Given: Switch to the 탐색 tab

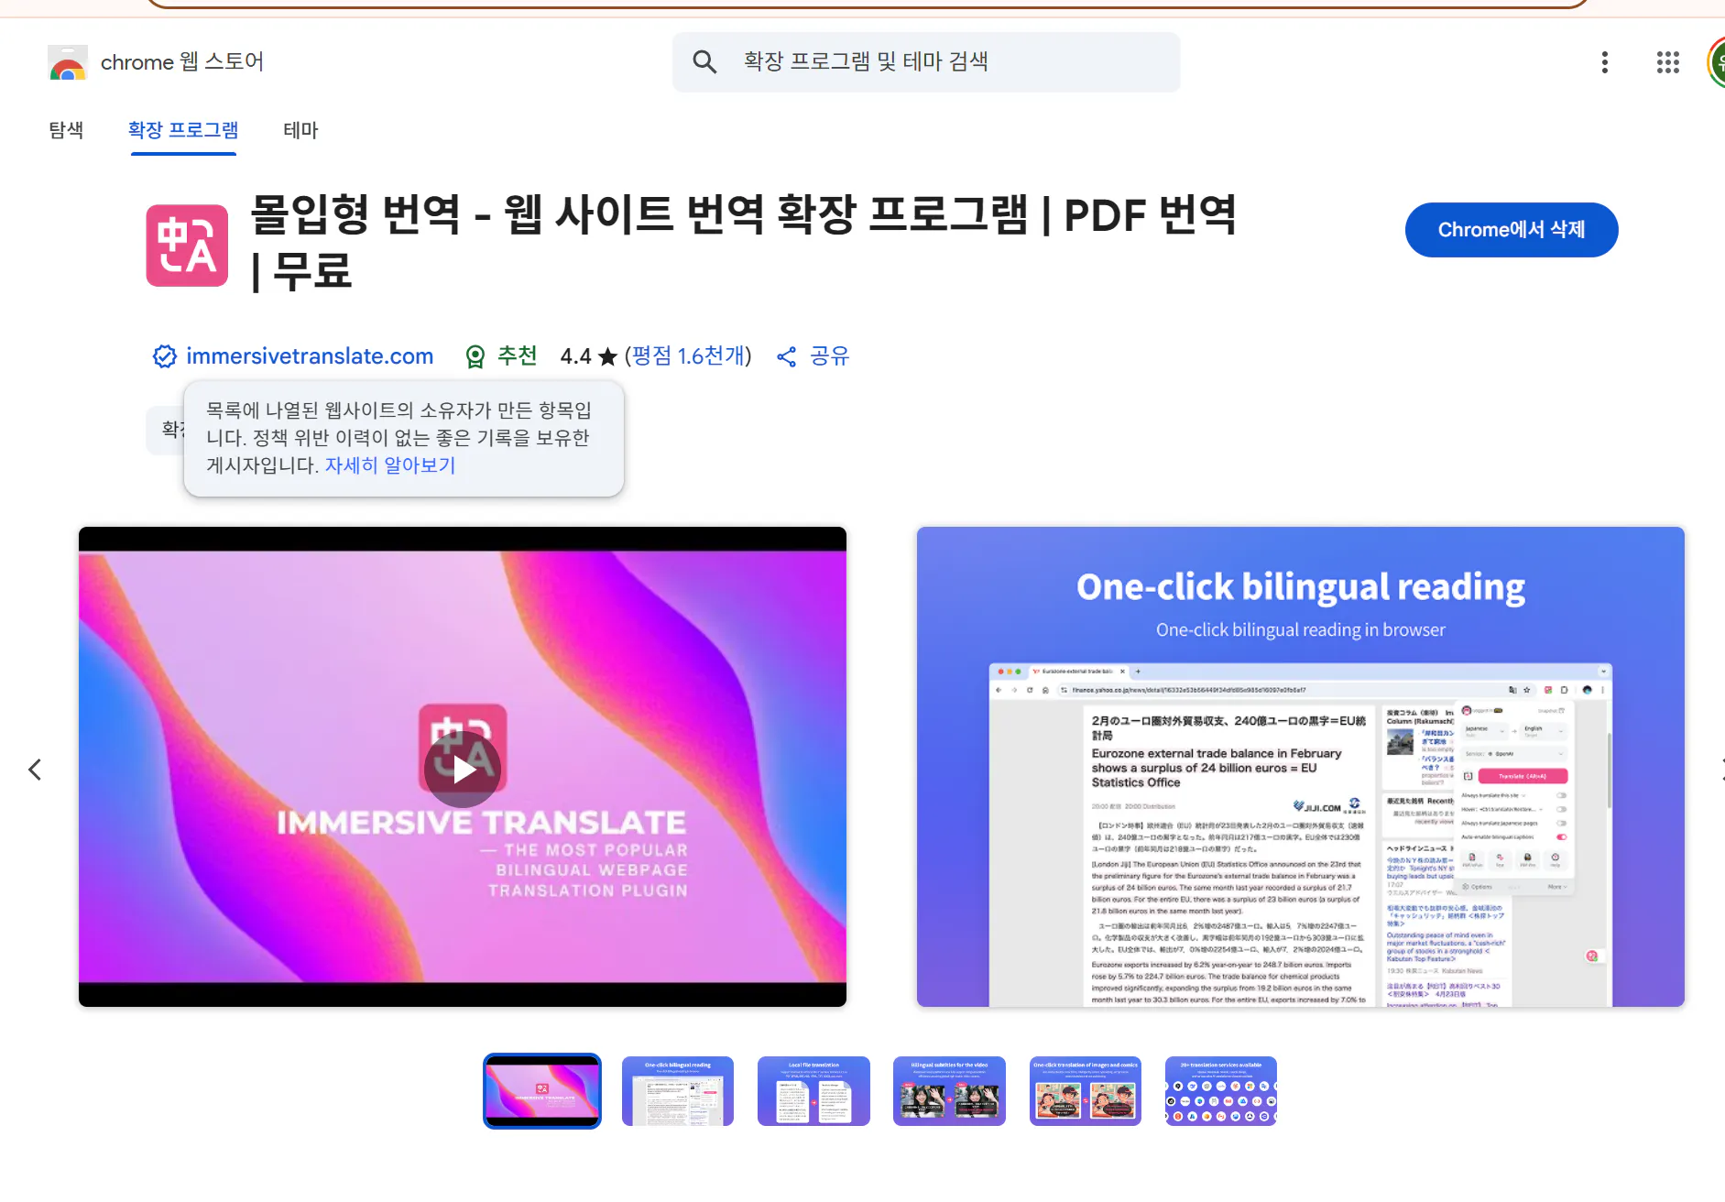Looking at the screenshot, I should click(x=66, y=130).
